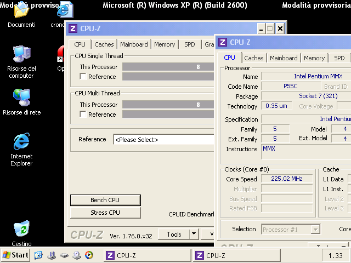Tick Reference checkbox under CPU Multi Thread
The image size is (351, 263).
[x=83, y=115]
